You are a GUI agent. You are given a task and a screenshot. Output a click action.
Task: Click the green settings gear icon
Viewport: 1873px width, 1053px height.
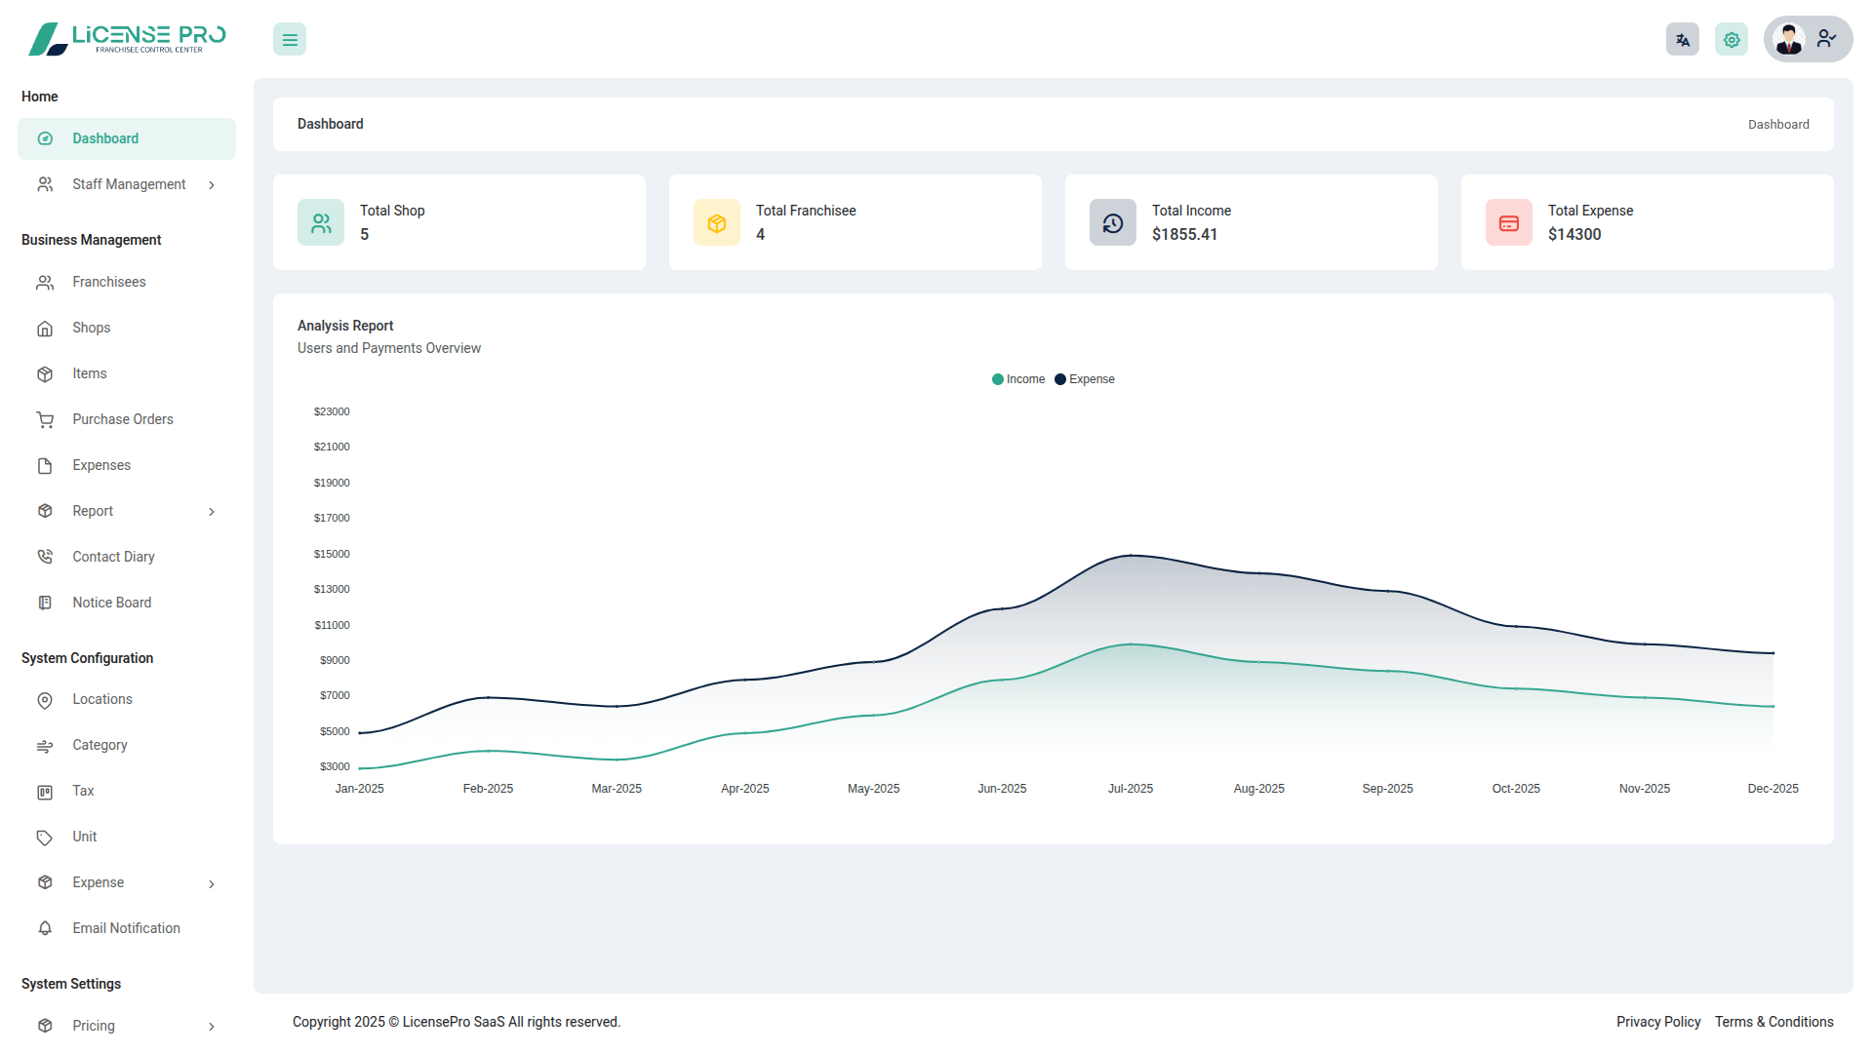point(1731,40)
